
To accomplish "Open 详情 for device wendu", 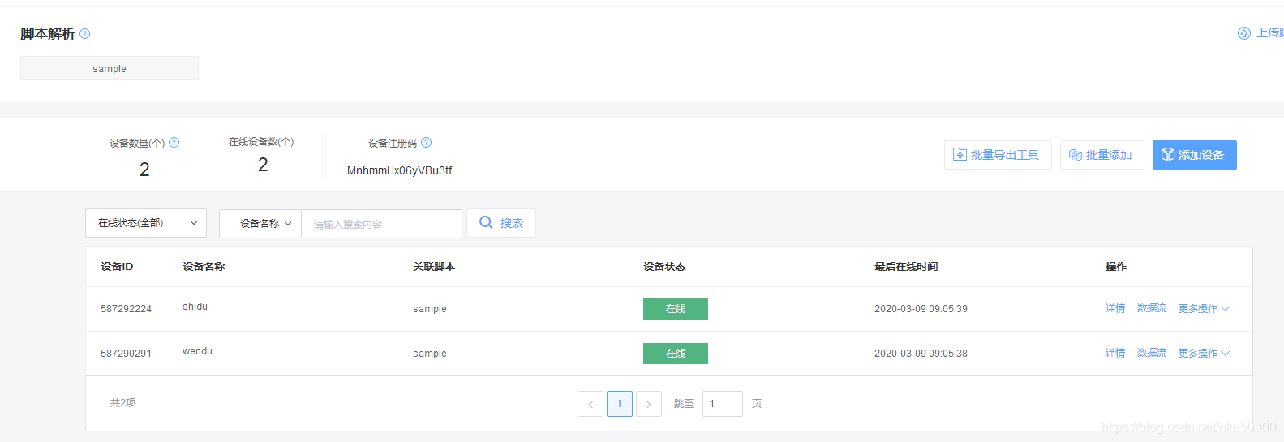I will point(1115,353).
